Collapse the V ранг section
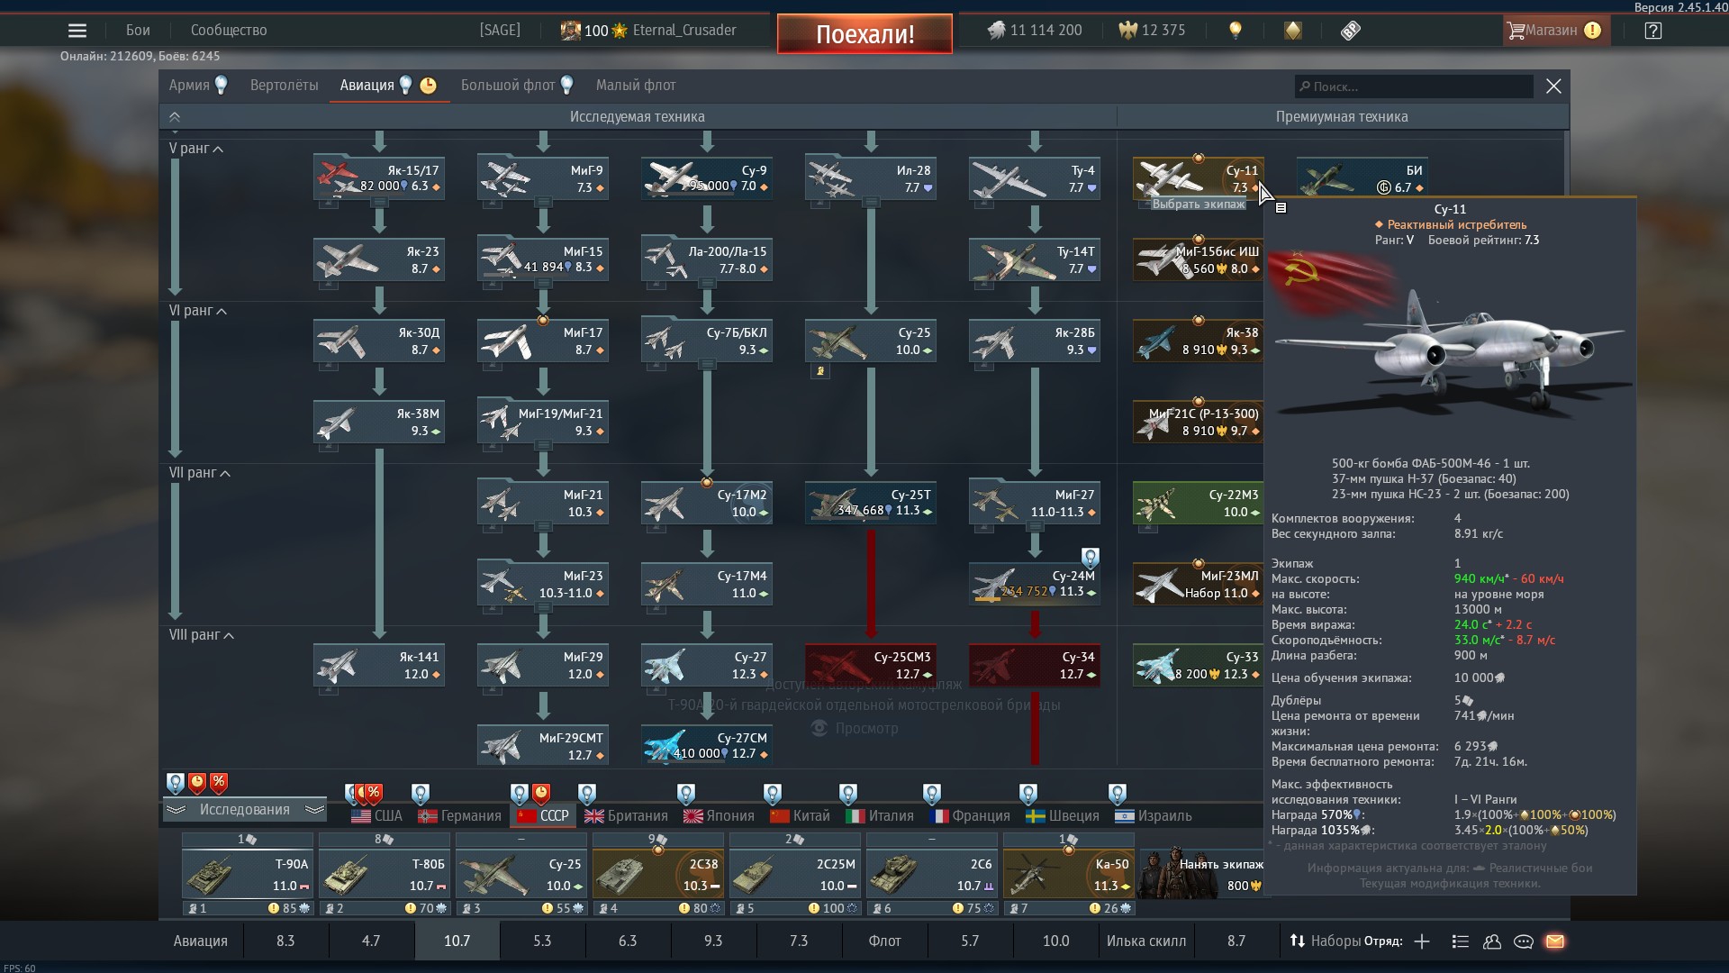1729x973 pixels. (196, 149)
